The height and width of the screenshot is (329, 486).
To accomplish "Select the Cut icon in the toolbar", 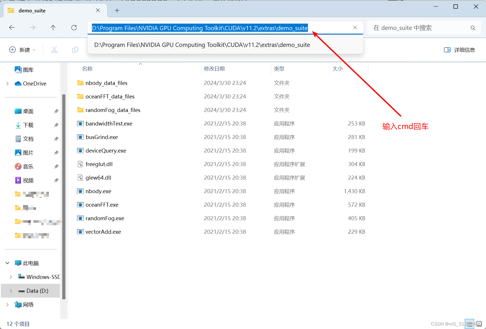I will click(x=54, y=50).
